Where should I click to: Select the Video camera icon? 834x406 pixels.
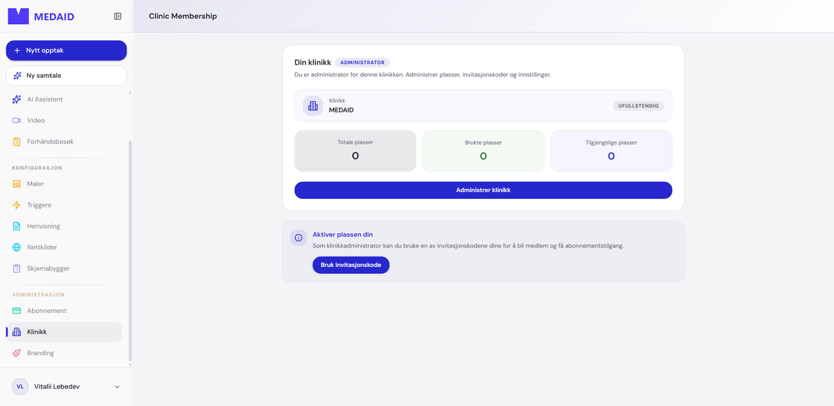point(17,120)
